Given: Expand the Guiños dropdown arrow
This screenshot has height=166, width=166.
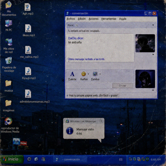Looking at the screenshot, I should pyautogui.click(x=88, y=74).
